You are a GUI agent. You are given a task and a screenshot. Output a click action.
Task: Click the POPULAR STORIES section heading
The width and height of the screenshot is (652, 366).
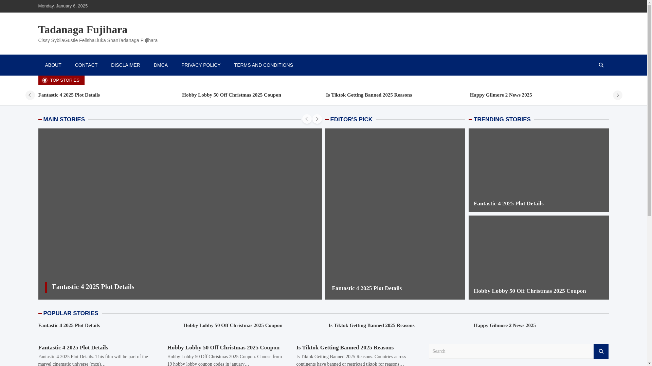click(71, 313)
